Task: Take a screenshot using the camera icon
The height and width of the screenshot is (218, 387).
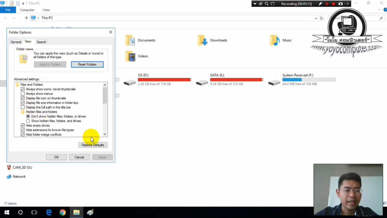Action: tap(341, 4)
